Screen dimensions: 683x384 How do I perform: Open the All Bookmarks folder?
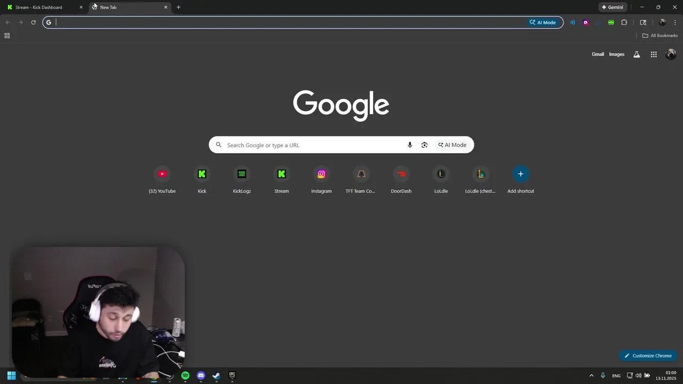click(x=660, y=36)
